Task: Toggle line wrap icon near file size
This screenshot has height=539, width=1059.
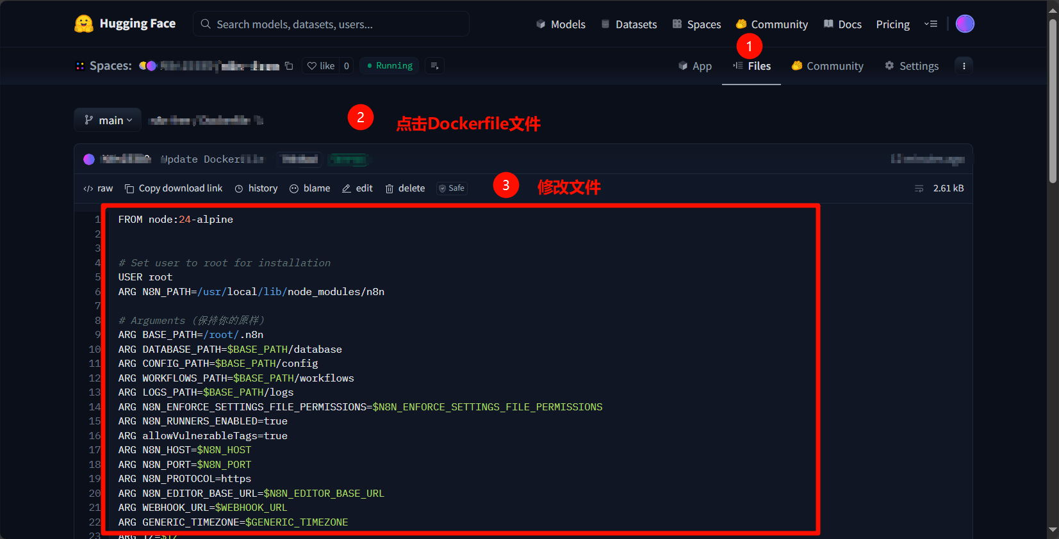Action: coord(919,188)
